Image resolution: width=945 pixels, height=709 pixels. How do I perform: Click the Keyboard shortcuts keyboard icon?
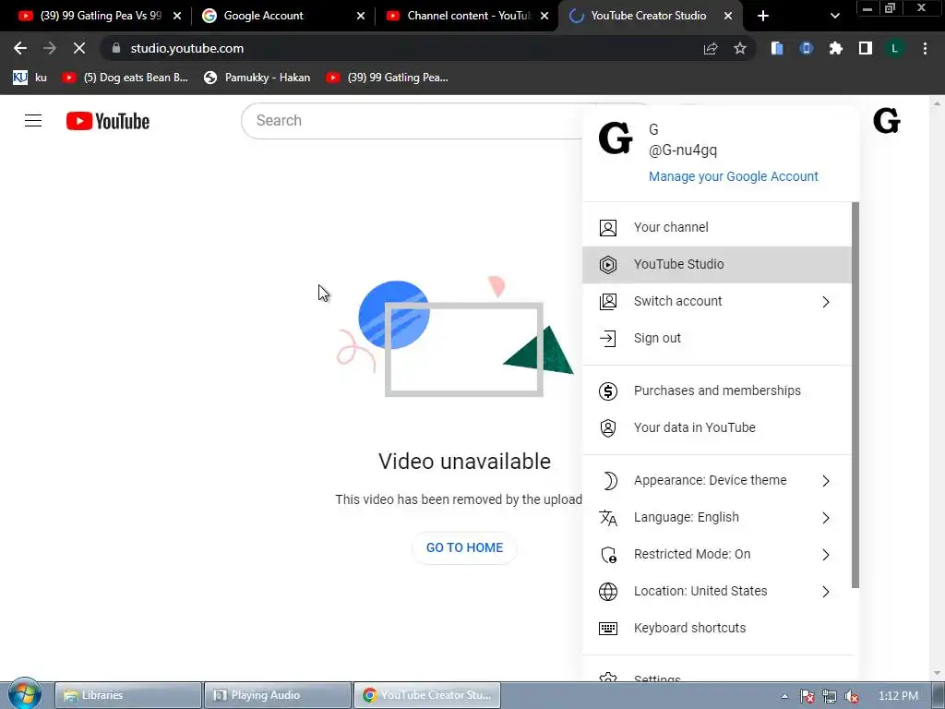608,628
